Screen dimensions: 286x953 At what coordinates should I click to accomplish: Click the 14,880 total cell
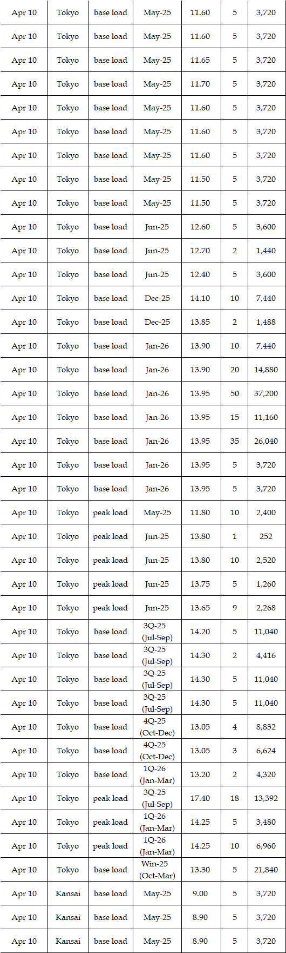pyautogui.click(x=266, y=370)
